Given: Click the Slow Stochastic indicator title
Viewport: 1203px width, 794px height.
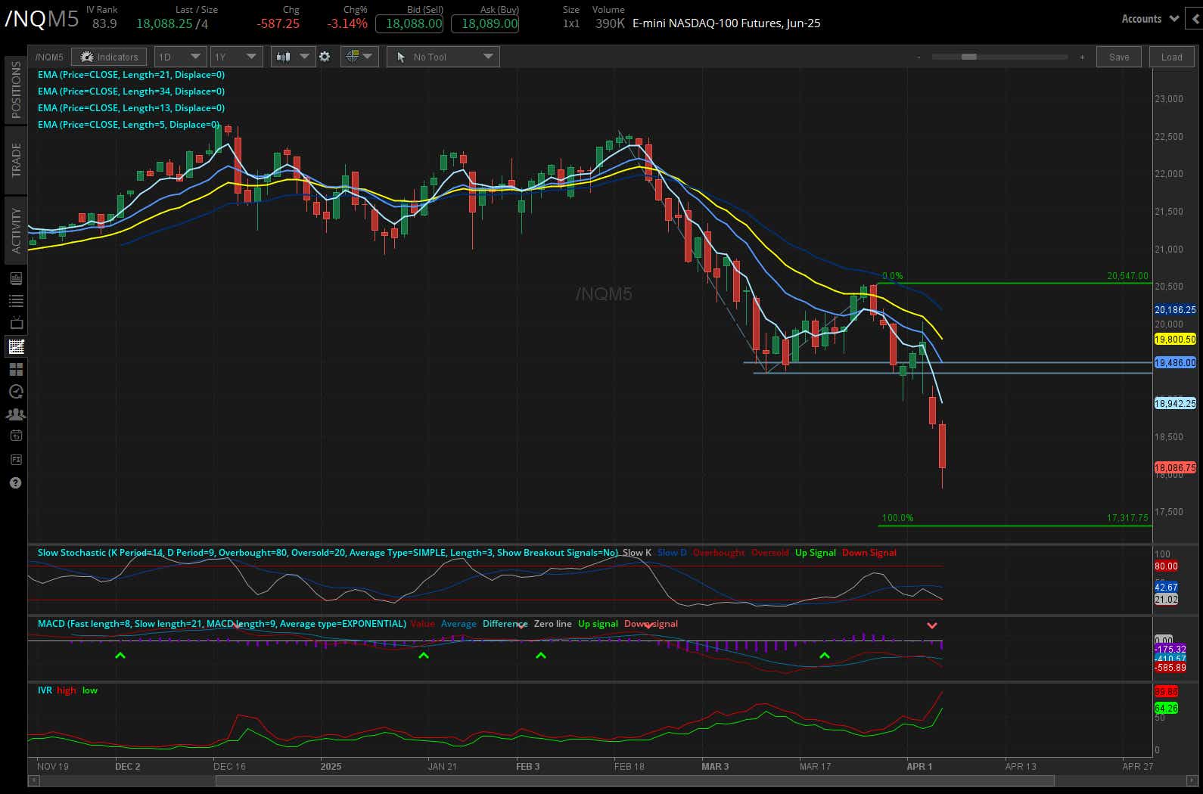Looking at the screenshot, I should (328, 553).
